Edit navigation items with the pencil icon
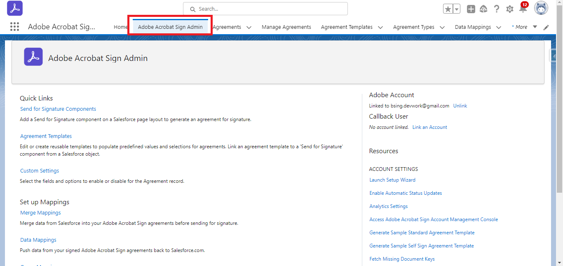Image resolution: width=563 pixels, height=266 pixels. (x=546, y=27)
